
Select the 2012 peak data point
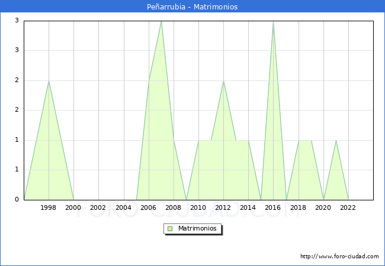[223, 81]
